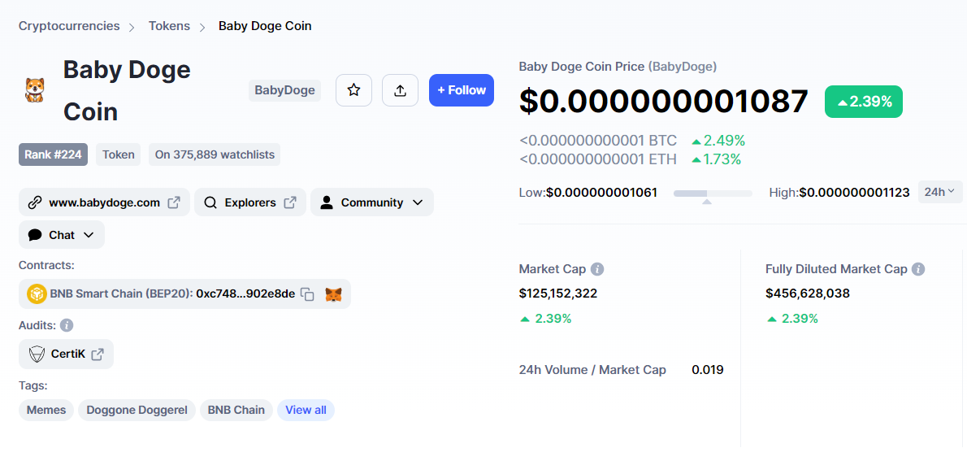
Task: Click the low-high price range slider
Action: tap(713, 194)
